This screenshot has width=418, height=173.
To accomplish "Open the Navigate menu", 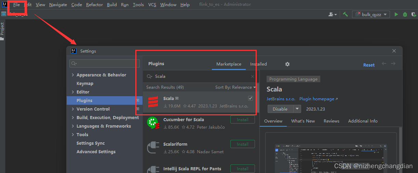I will click(x=58, y=4).
